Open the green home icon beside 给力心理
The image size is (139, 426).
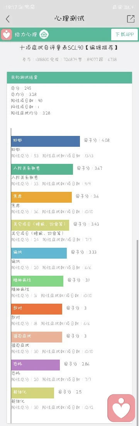(44, 35)
